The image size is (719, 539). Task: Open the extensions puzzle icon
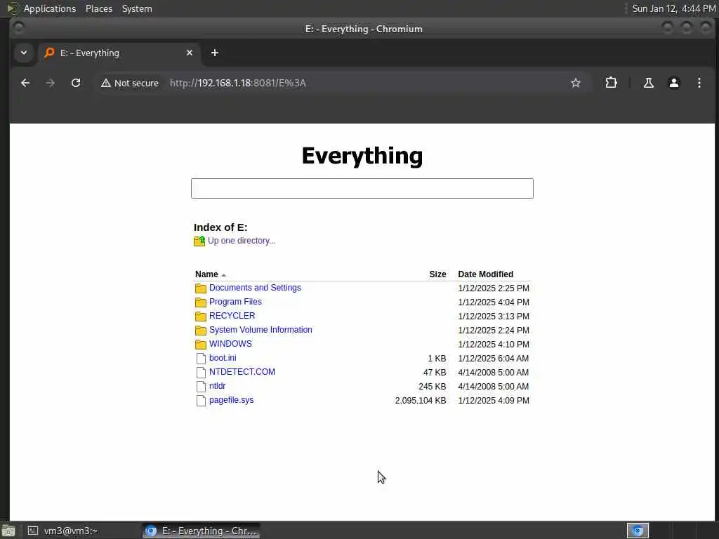tap(611, 83)
